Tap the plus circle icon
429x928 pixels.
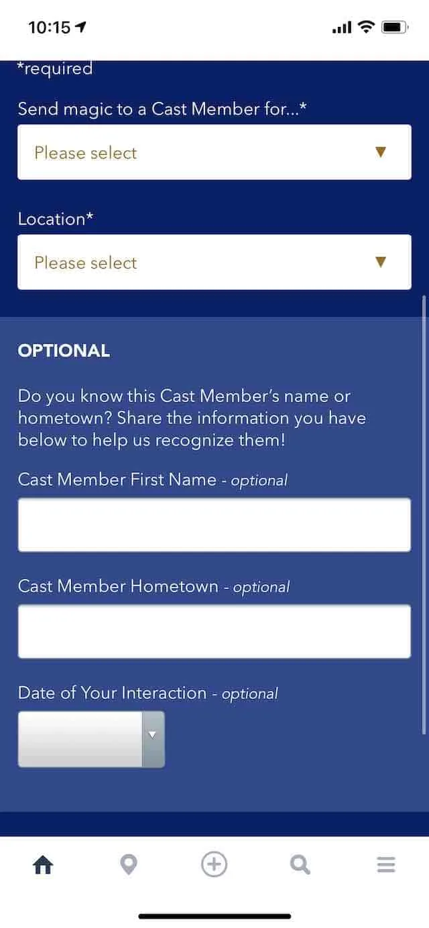214,864
